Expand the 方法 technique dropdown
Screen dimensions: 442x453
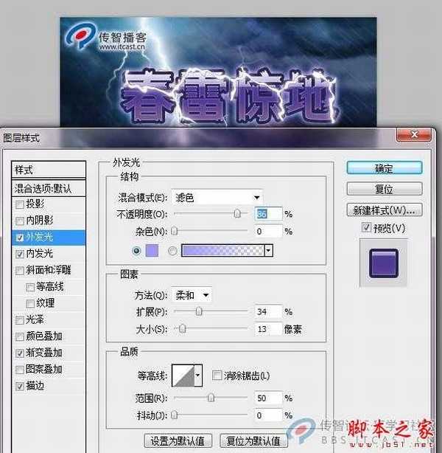coord(192,295)
